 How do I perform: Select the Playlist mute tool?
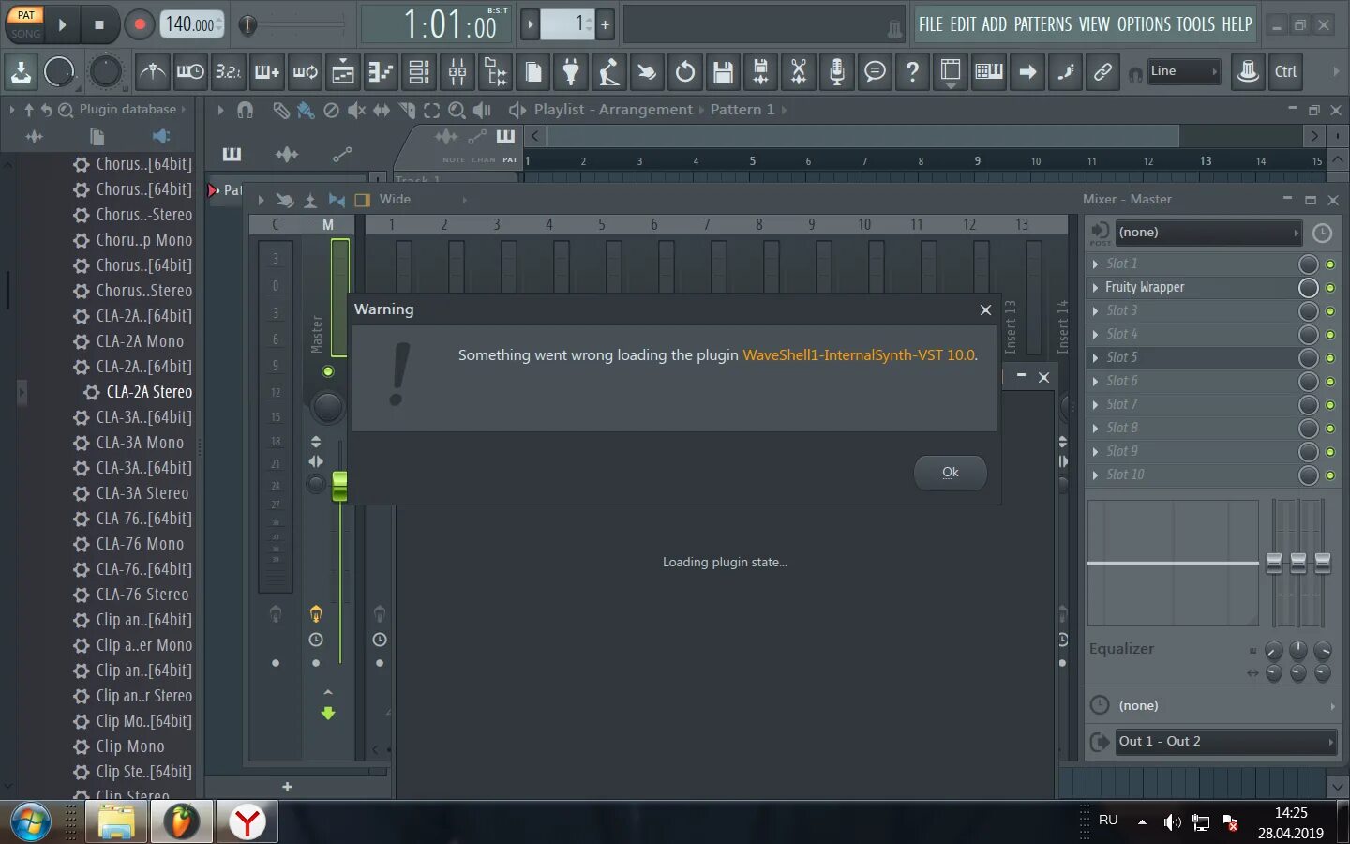tap(356, 110)
